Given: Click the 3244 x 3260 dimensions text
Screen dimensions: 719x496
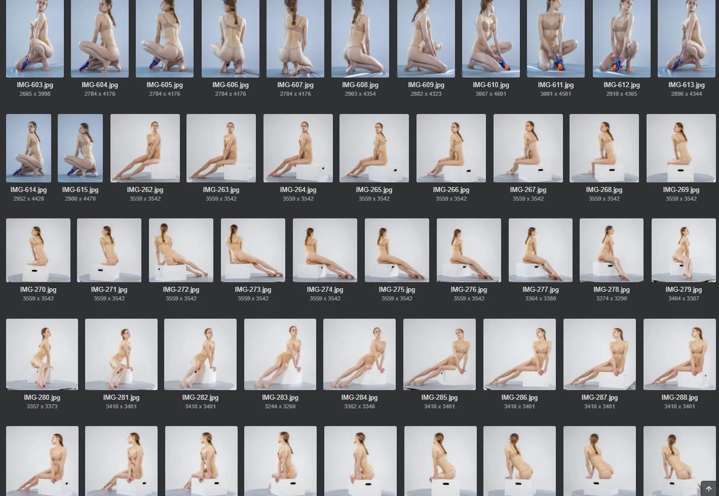Looking at the screenshot, I should point(280,406).
